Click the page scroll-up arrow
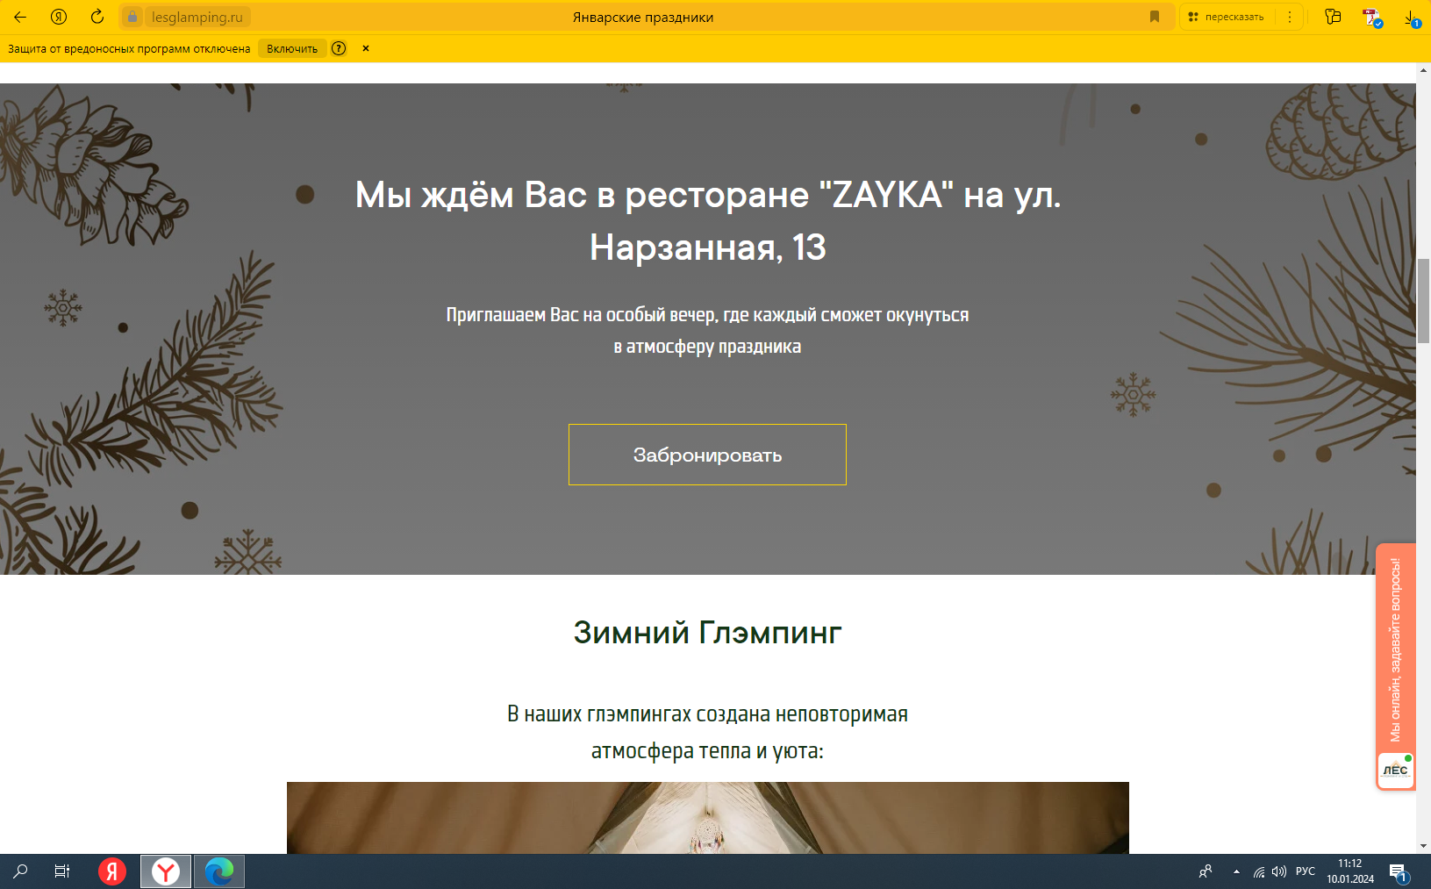The height and width of the screenshot is (889, 1431). 1423,70
